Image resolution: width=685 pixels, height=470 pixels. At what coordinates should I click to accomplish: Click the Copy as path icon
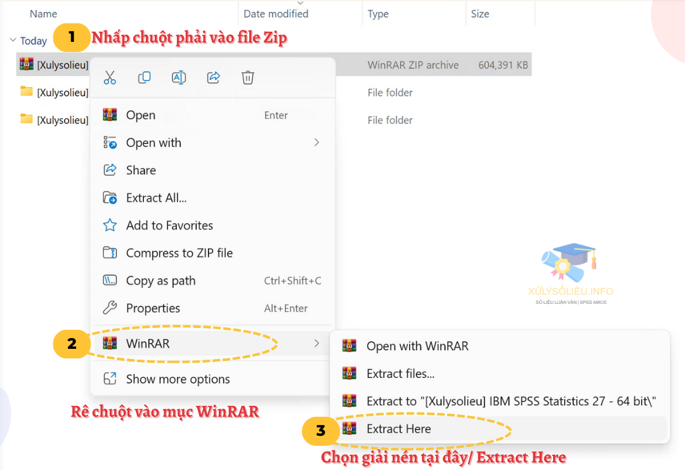[110, 280]
